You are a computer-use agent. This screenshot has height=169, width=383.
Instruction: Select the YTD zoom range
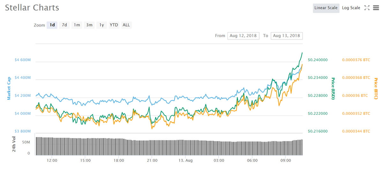114,25
